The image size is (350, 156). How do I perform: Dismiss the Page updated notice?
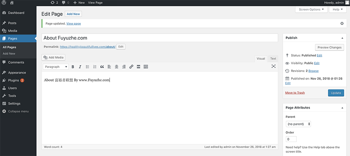click(342, 23)
